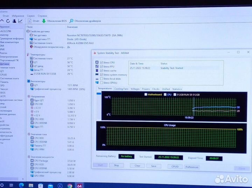Viewport: 252px width, 188px height.
Task: Open the Избранное menu
Action: pyautogui.click(x=18, y=16)
